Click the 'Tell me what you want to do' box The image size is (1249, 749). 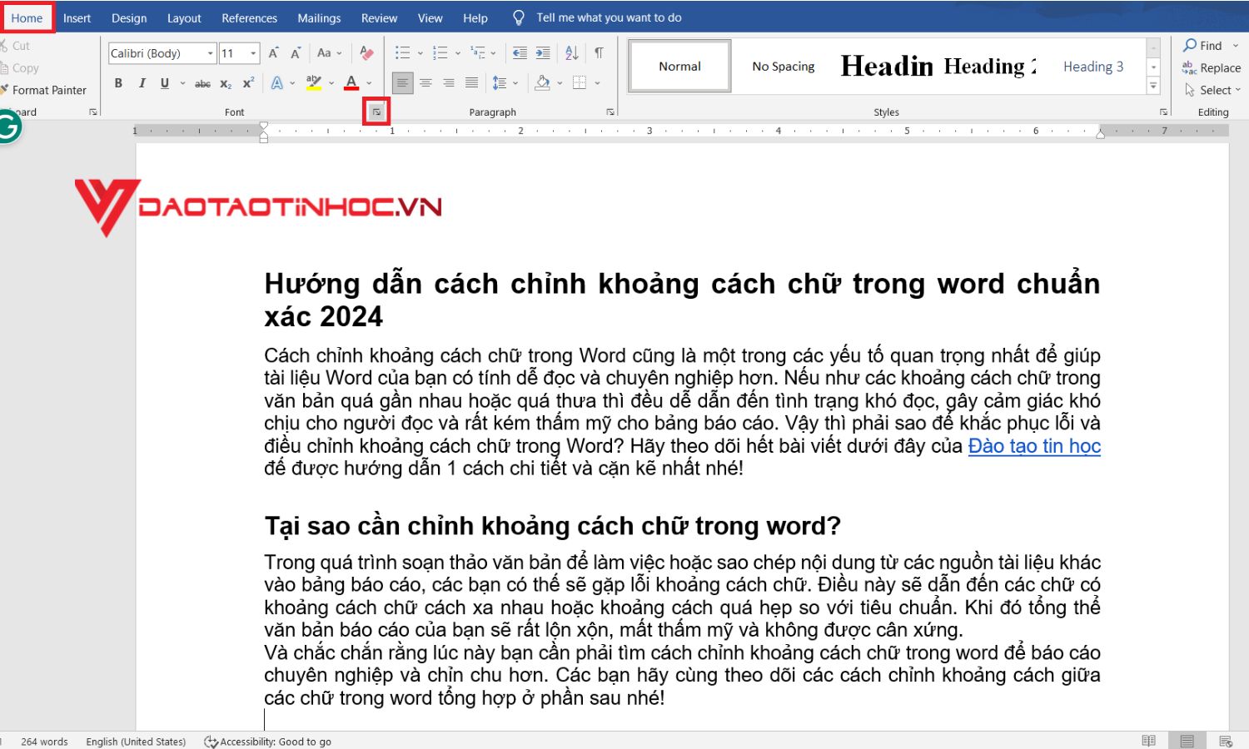click(608, 17)
